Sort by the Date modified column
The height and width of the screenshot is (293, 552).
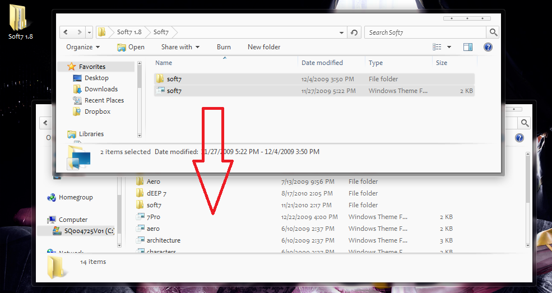[x=322, y=63]
